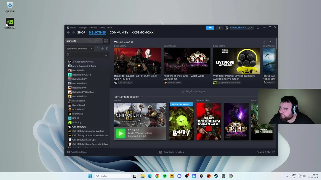Click the library page scrollbar
Viewport: 321px width, 180px height.
click(x=277, y=44)
